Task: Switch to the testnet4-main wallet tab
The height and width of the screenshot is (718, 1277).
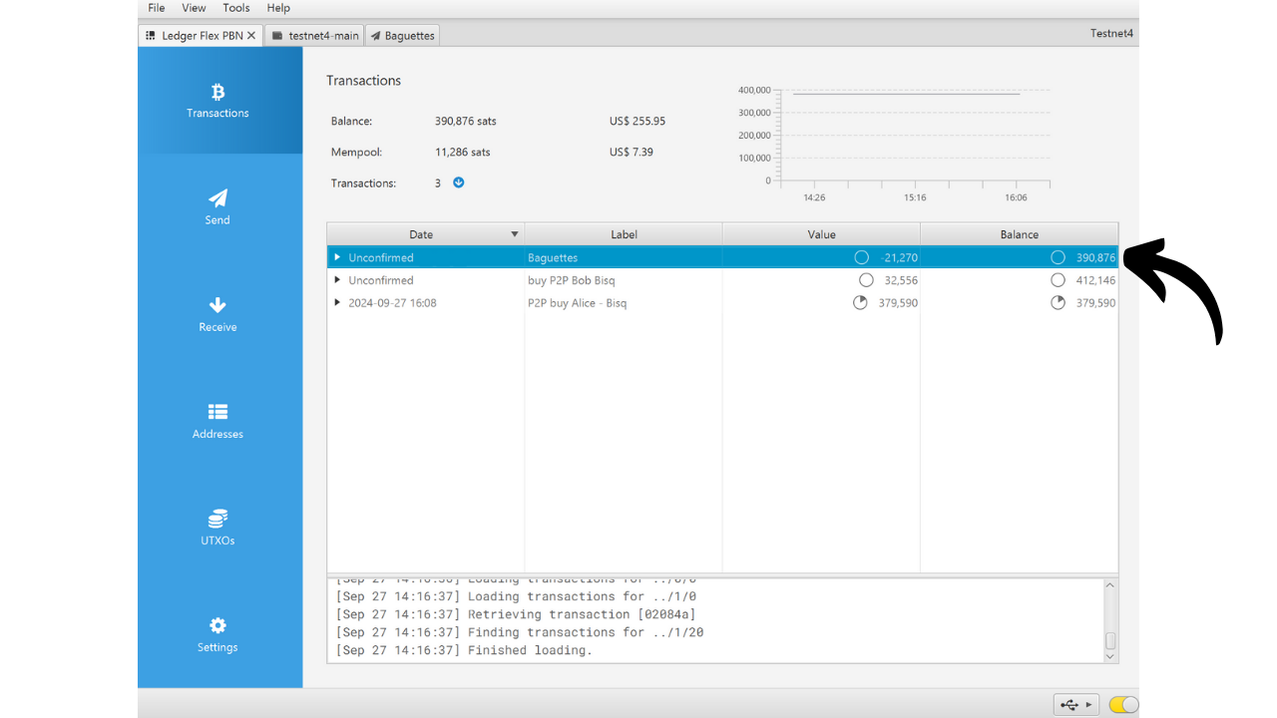Action: pyautogui.click(x=314, y=36)
